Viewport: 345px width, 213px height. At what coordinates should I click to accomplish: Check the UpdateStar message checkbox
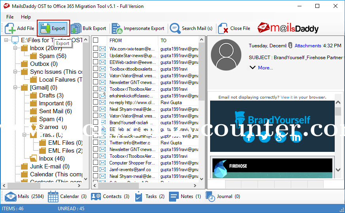[95, 55]
